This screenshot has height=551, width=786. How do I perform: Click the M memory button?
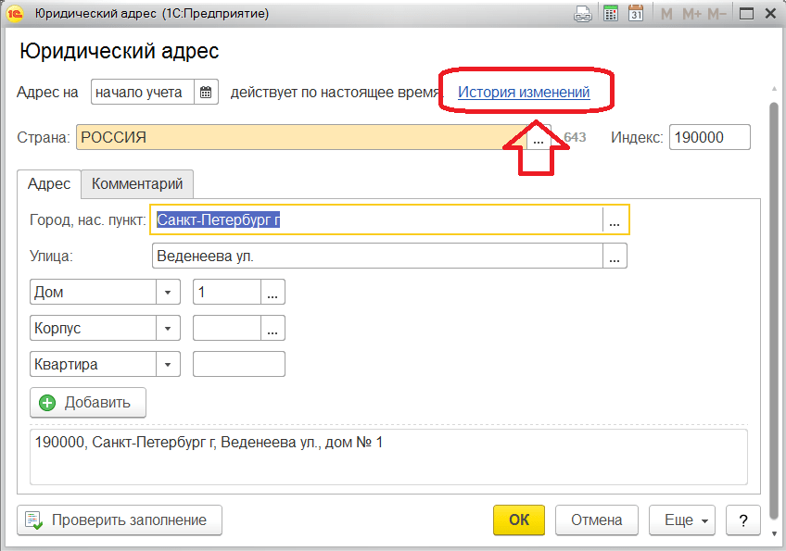(x=666, y=13)
